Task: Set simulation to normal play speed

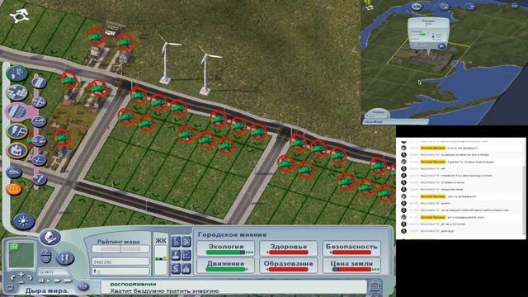Action: click(49, 280)
